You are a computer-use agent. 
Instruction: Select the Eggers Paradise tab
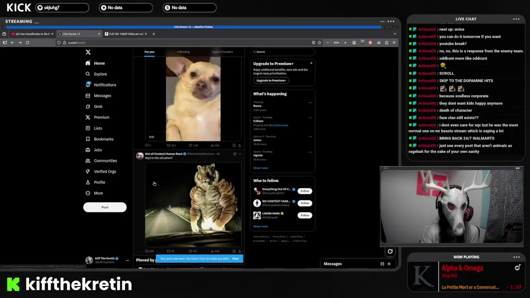tap(223, 52)
